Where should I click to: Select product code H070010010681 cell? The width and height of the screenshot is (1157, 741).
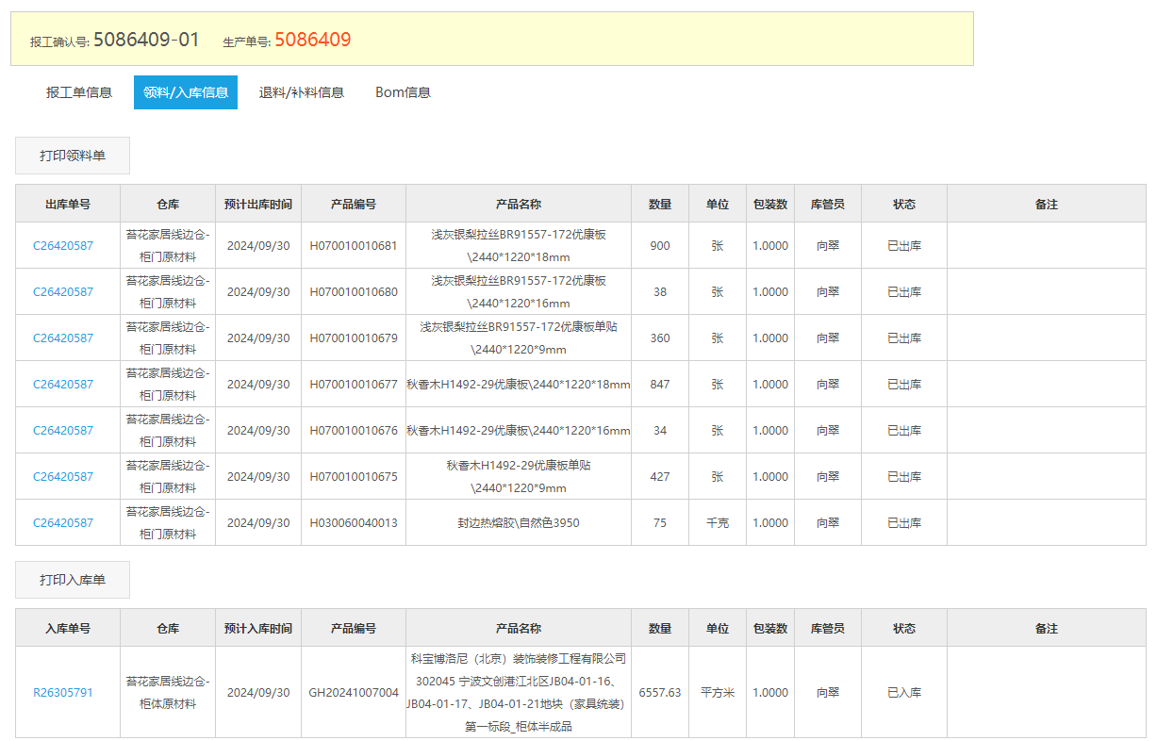pos(353,245)
